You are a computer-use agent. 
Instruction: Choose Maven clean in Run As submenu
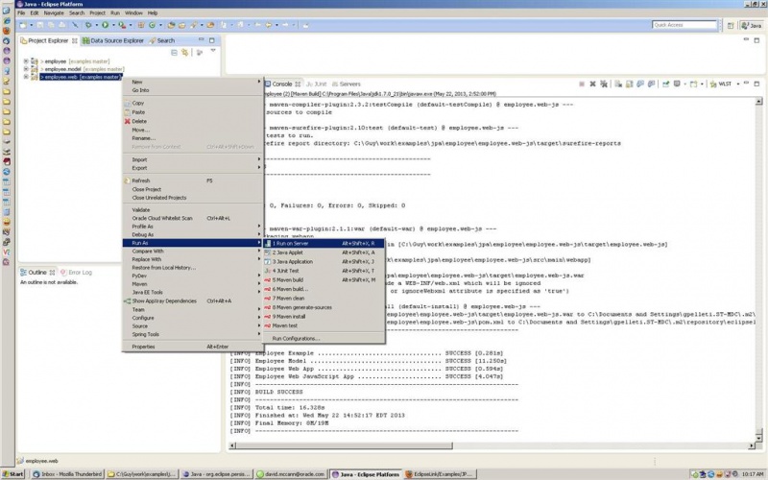pyautogui.click(x=324, y=299)
